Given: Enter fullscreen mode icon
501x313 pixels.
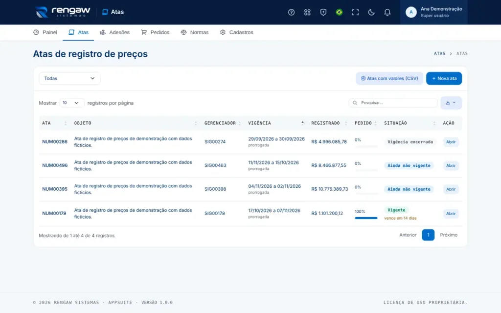Looking at the screenshot, I should [355, 12].
